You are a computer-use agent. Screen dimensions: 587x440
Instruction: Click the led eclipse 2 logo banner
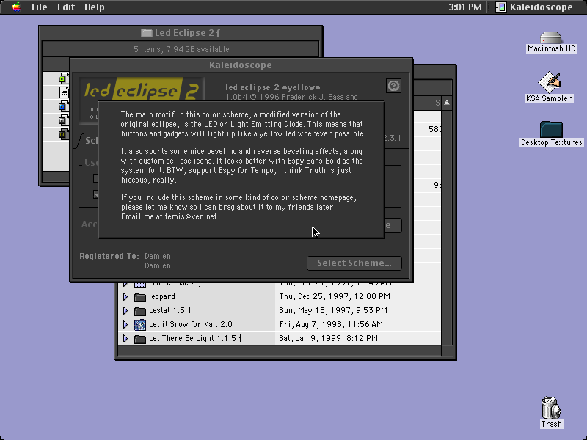coord(142,89)
